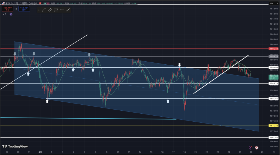Click the purple indicator icon beside layer count

pos(11,14)
